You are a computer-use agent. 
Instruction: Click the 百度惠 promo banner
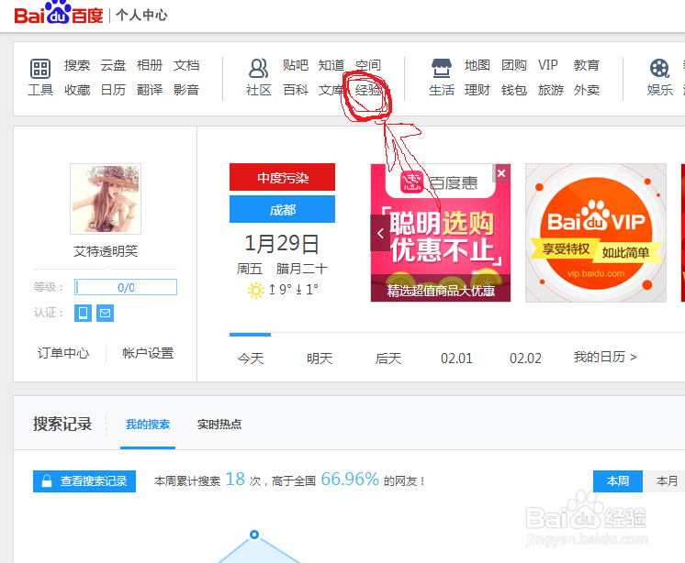coord(441,233)
